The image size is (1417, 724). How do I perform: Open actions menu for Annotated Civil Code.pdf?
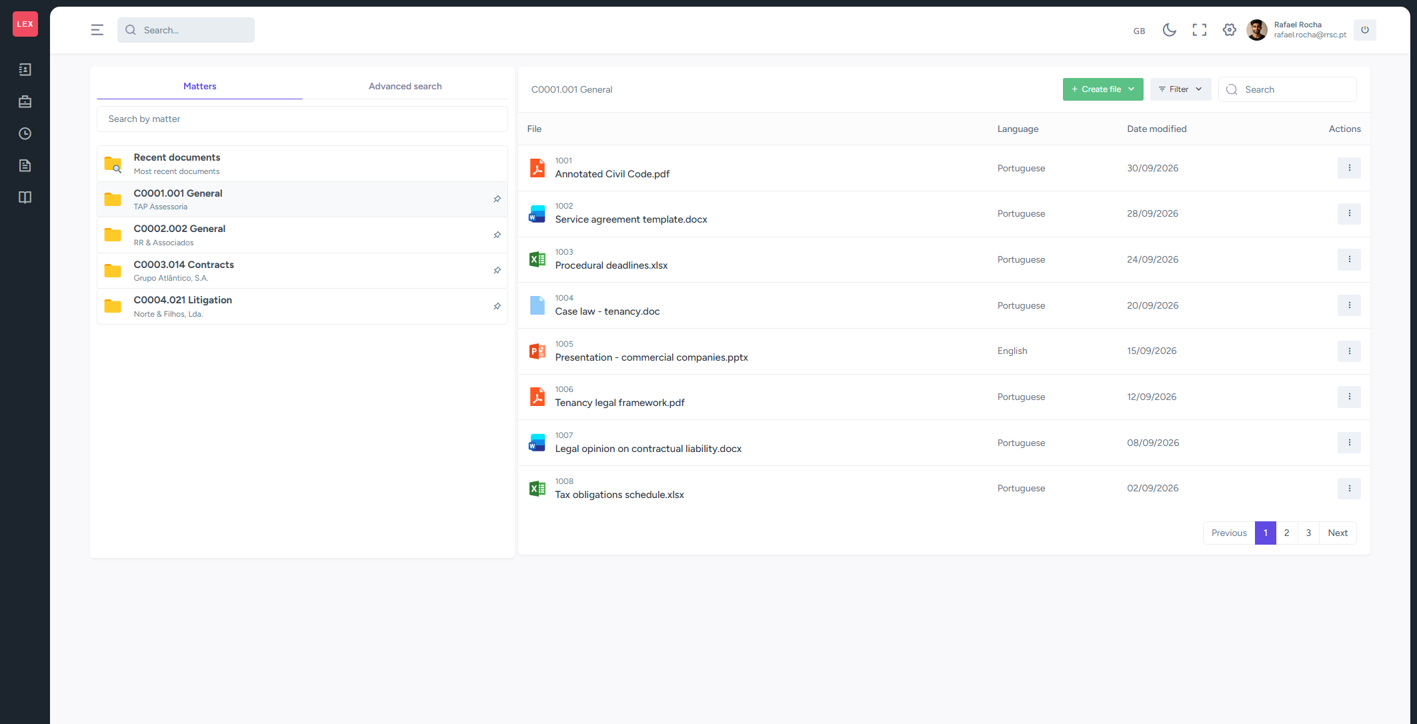click(x=1349, y=168)
